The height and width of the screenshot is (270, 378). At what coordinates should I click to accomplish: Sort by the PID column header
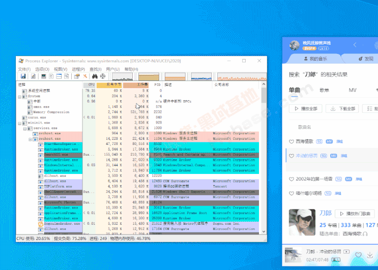pos(157,85)
